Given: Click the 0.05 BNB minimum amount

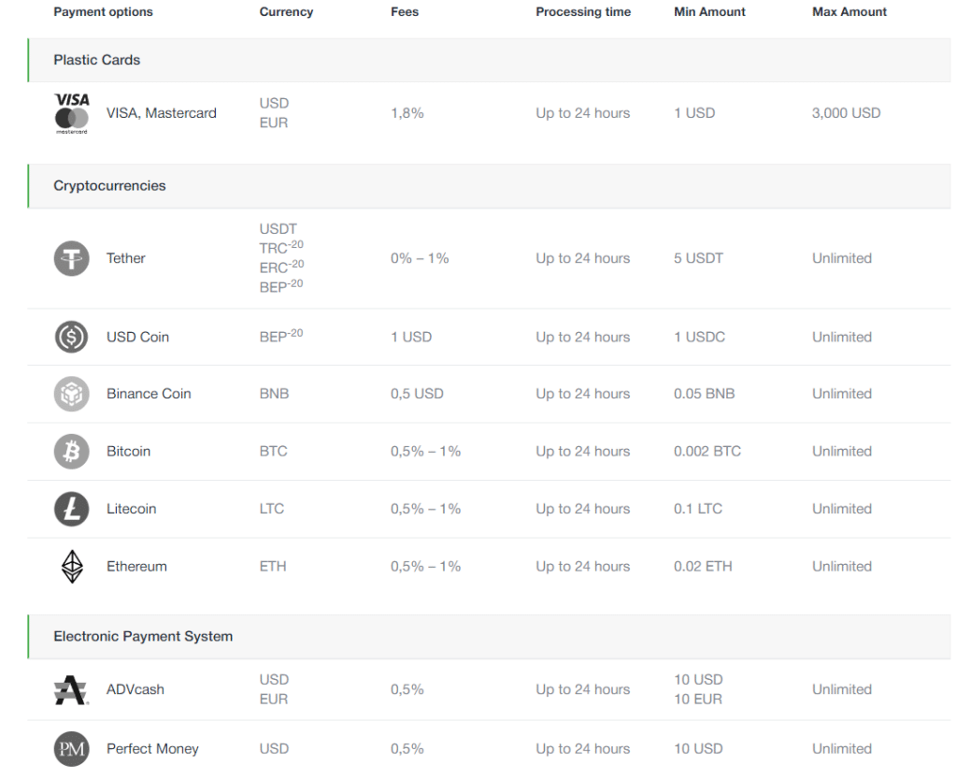Looking at the screenshot, I should (x=705, y=394).
